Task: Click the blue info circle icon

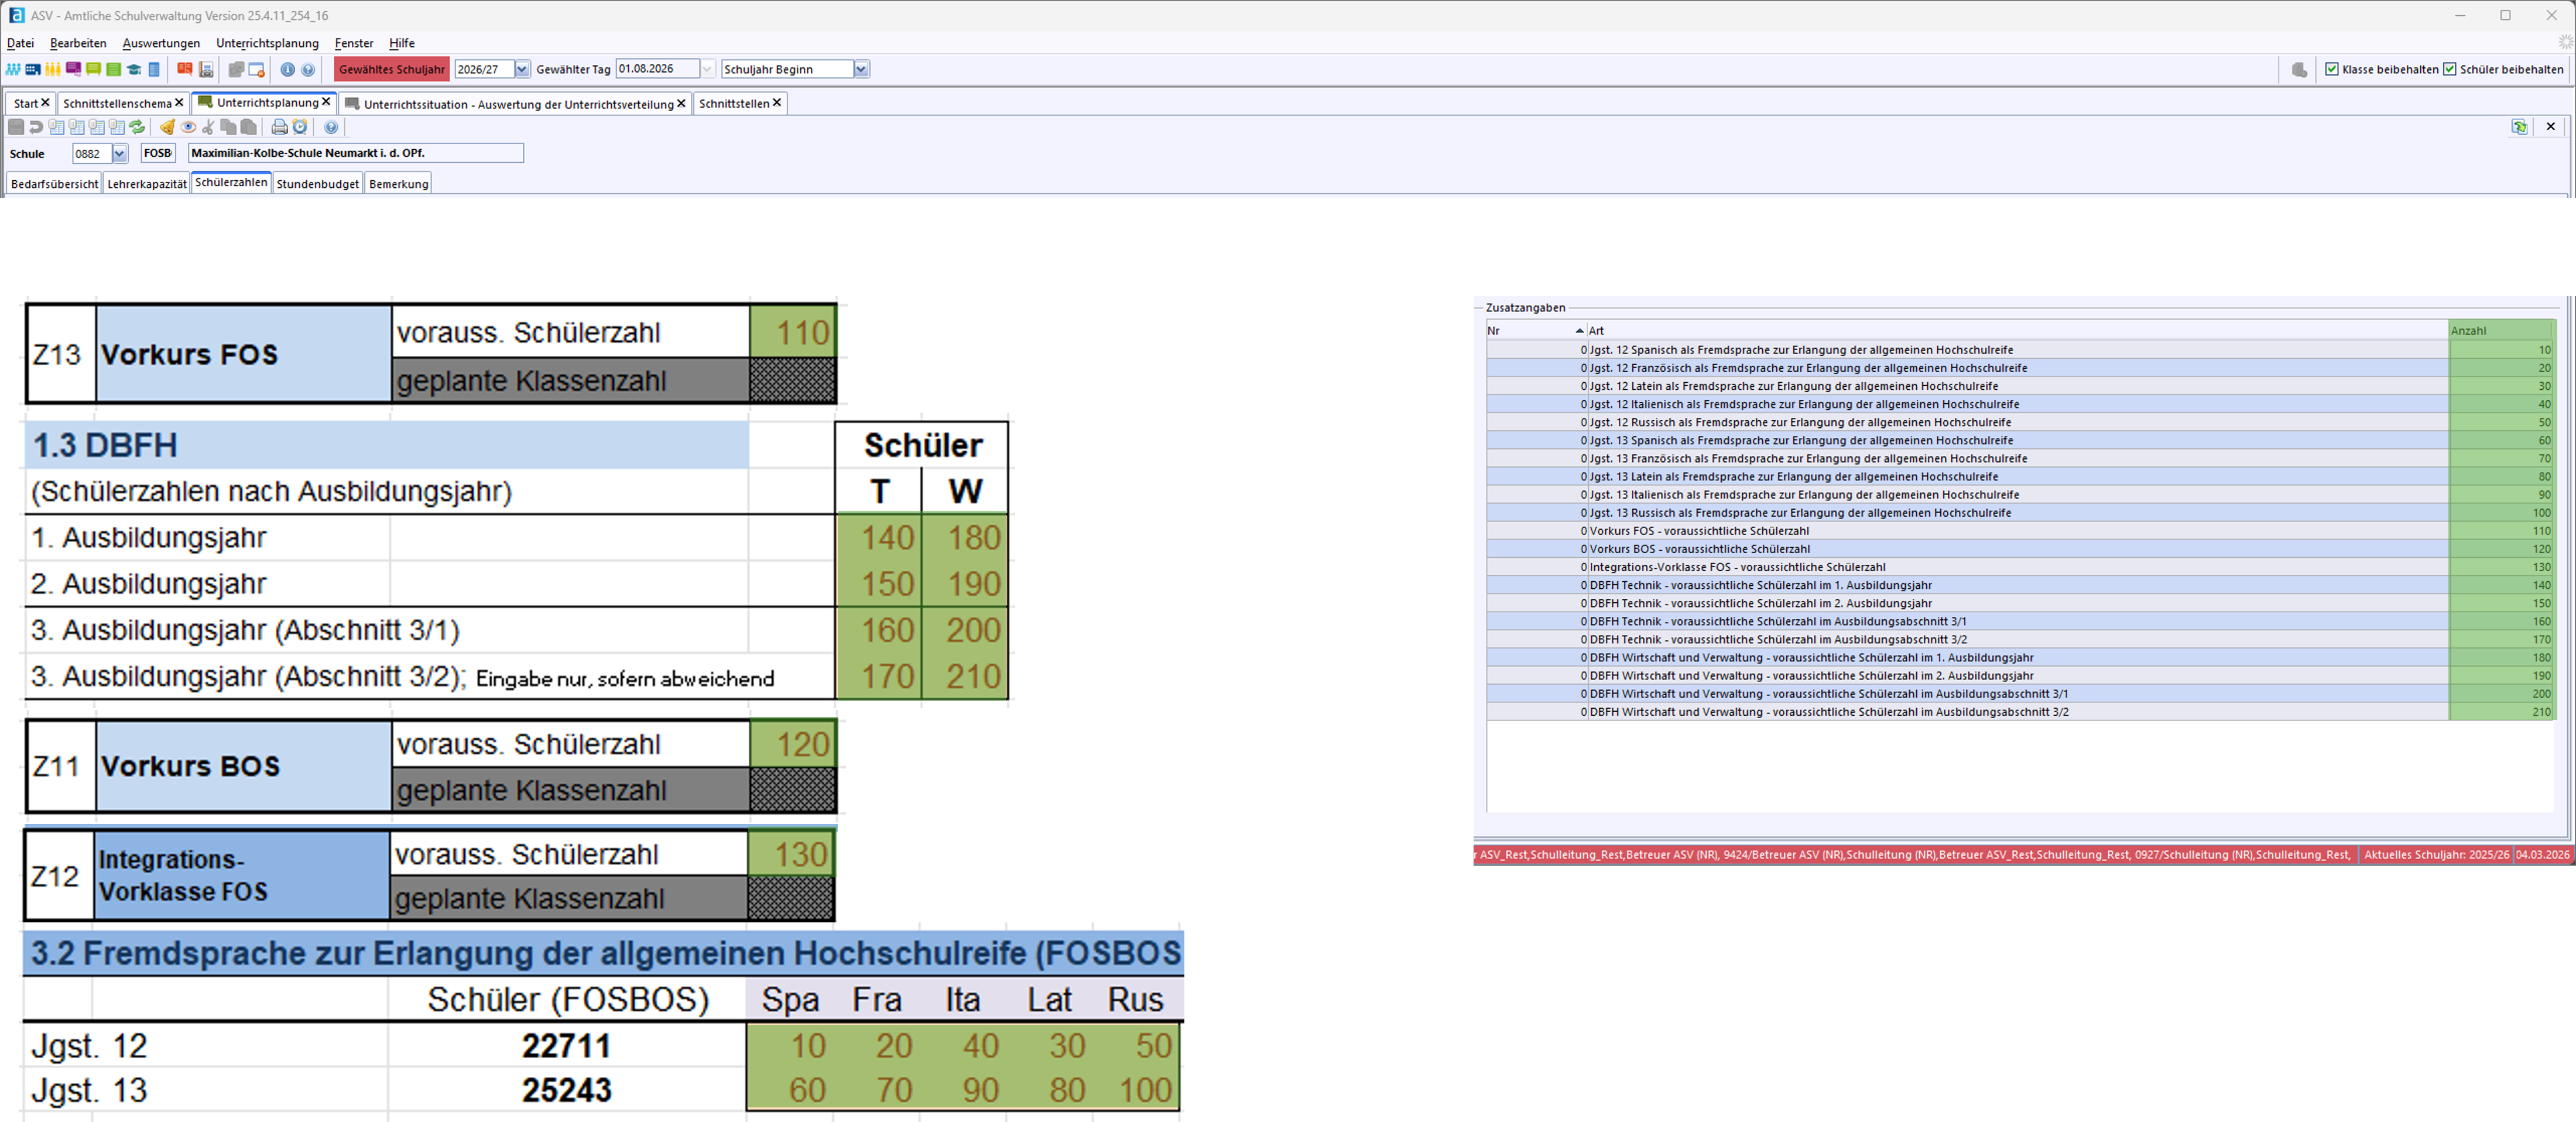Action: pyautogui.click(x=288, y=70)
